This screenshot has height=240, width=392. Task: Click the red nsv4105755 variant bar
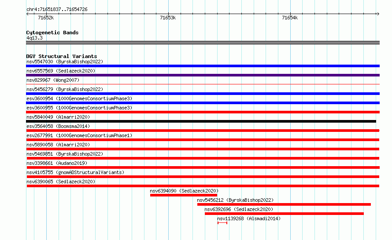(x=203, y=177)
